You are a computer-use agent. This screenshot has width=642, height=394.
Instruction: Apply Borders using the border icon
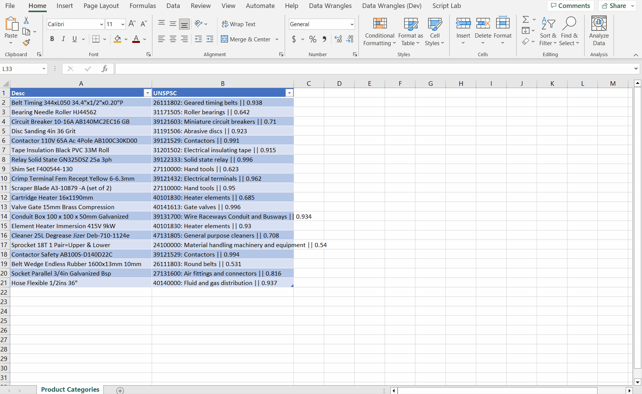(96, 39)
